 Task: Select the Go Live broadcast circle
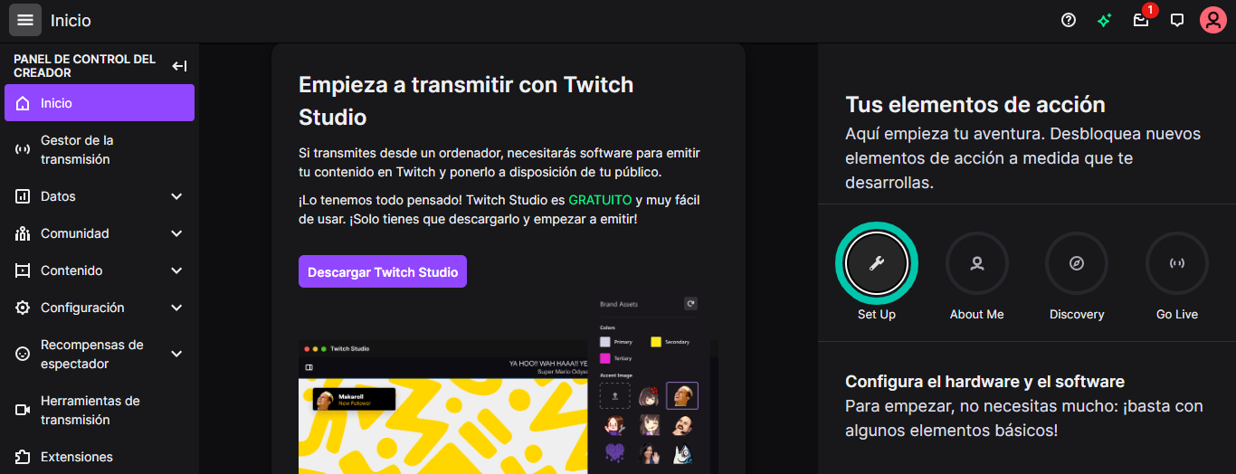pyautogui.click(x=1177, y=263)
